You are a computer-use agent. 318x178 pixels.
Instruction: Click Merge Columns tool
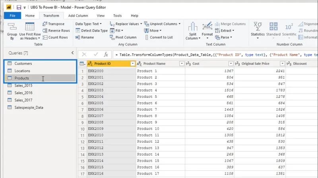[x=230, y=24]
